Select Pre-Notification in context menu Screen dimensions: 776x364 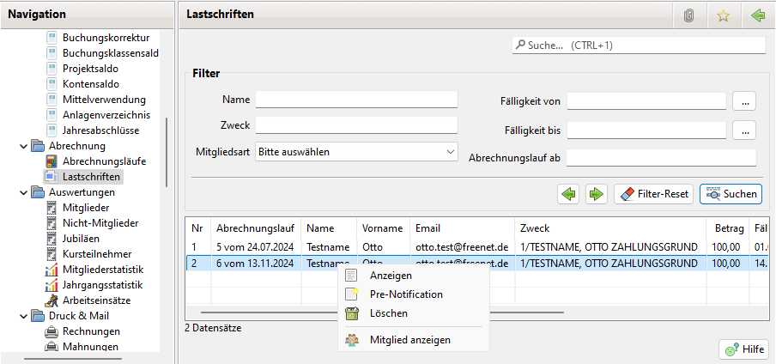(406, 294)
